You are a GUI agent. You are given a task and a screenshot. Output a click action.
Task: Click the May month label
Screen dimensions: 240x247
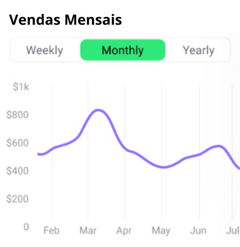coord(161,231)
